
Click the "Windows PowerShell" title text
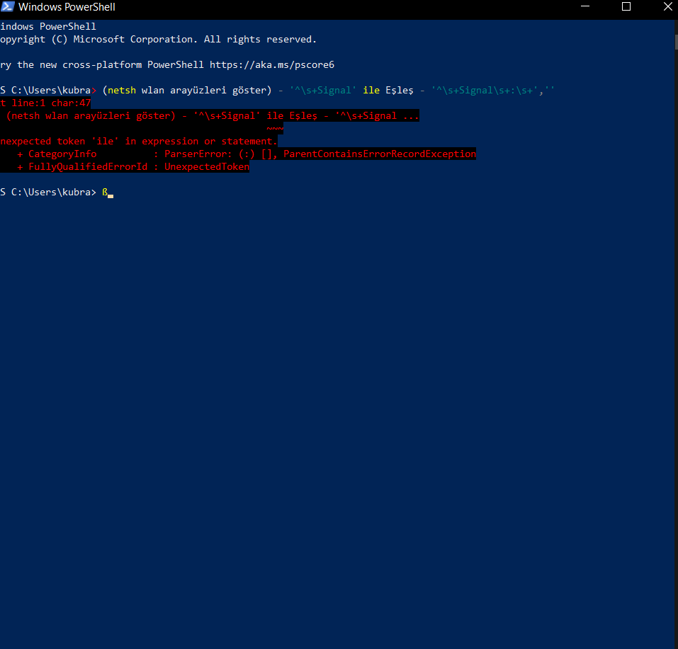[x=67, y=7]
